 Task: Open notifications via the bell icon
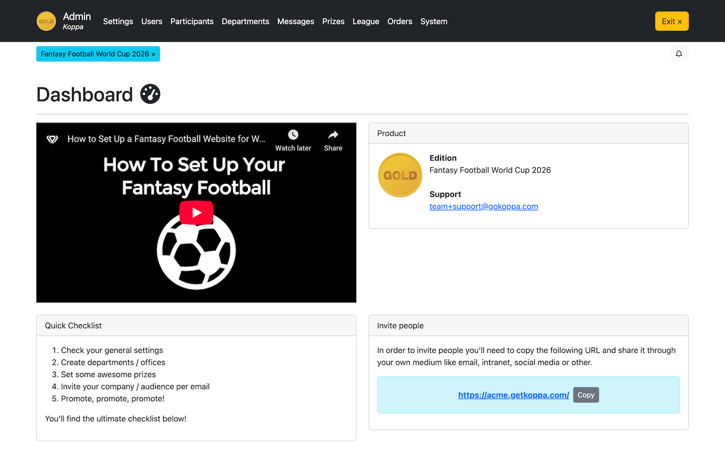pyautogui.click(x=679, y=54)
